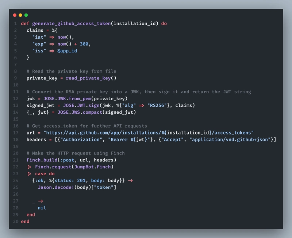
Task: Click the signed_jwt variable on line 13
Action: (x=41, y=105)
